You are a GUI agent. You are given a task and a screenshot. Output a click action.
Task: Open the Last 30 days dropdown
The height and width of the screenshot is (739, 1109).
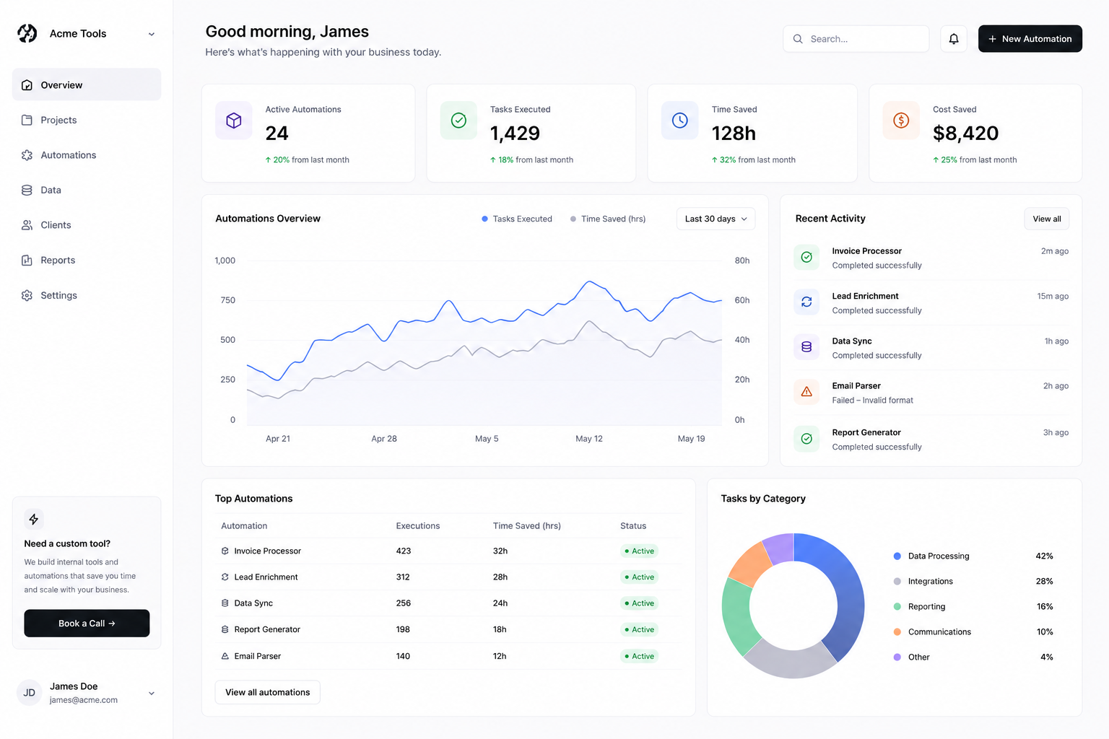tap(716, 219)
